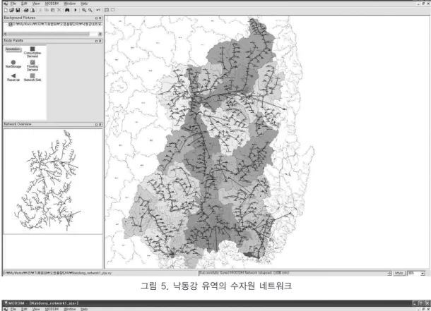Click the Mbls button in status bar
431x311 pixels.
pos(399,273)
